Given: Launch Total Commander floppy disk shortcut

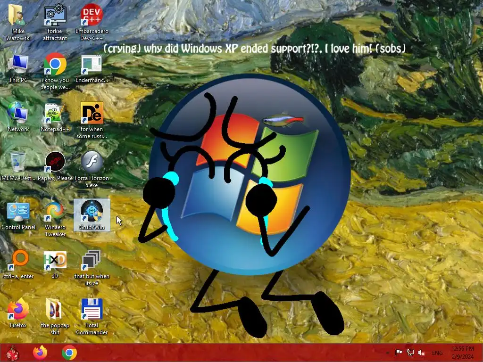Looking at the screenshot, I should click(x=92, y=316).
